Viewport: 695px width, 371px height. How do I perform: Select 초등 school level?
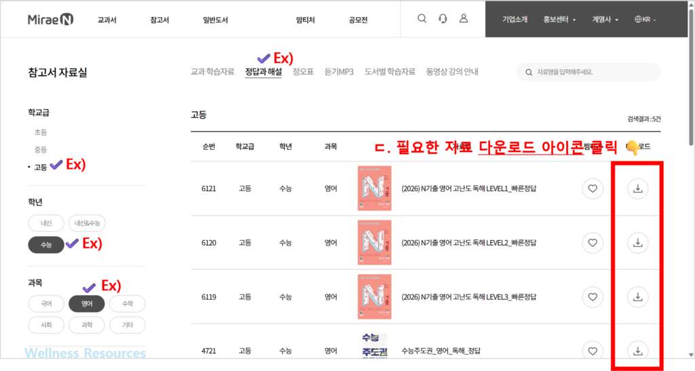click(40, 132)
